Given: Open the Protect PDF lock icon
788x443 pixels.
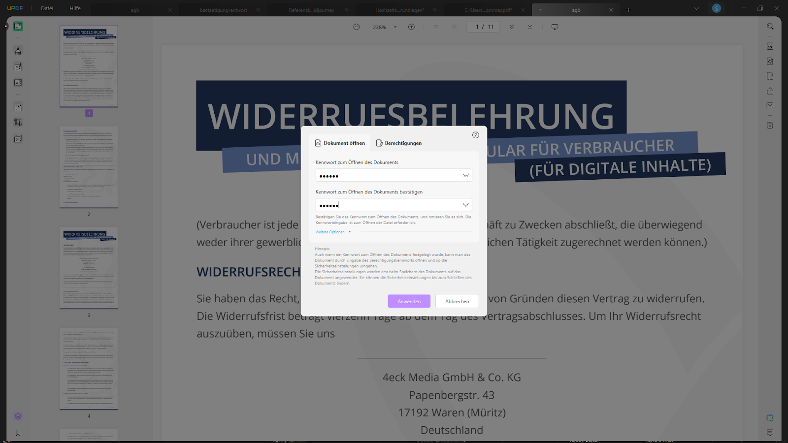Looking at the screenshot, I should pyautogui.click(x=770, y=76).
